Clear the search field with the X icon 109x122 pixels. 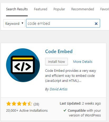click(x=96, y=24)
